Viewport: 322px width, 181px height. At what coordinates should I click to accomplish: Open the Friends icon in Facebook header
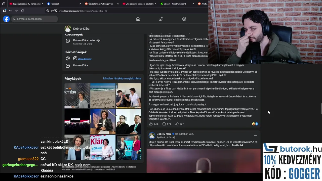(161, 19)
